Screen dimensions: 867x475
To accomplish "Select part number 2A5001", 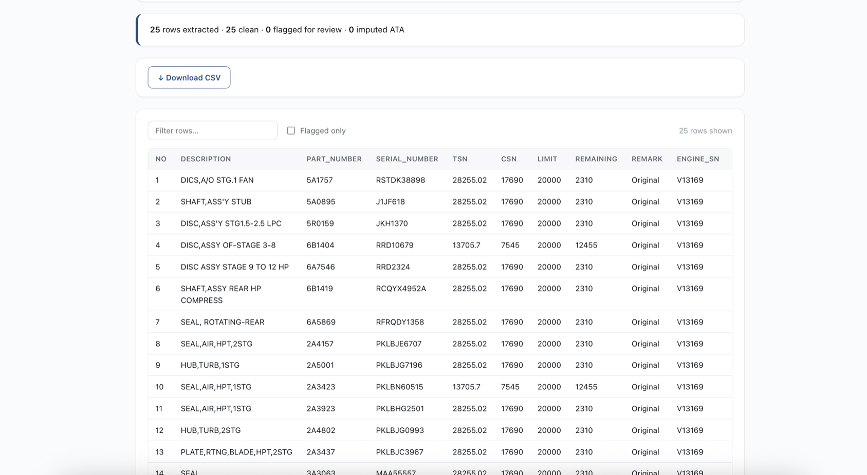I will [x=320, y=365].
